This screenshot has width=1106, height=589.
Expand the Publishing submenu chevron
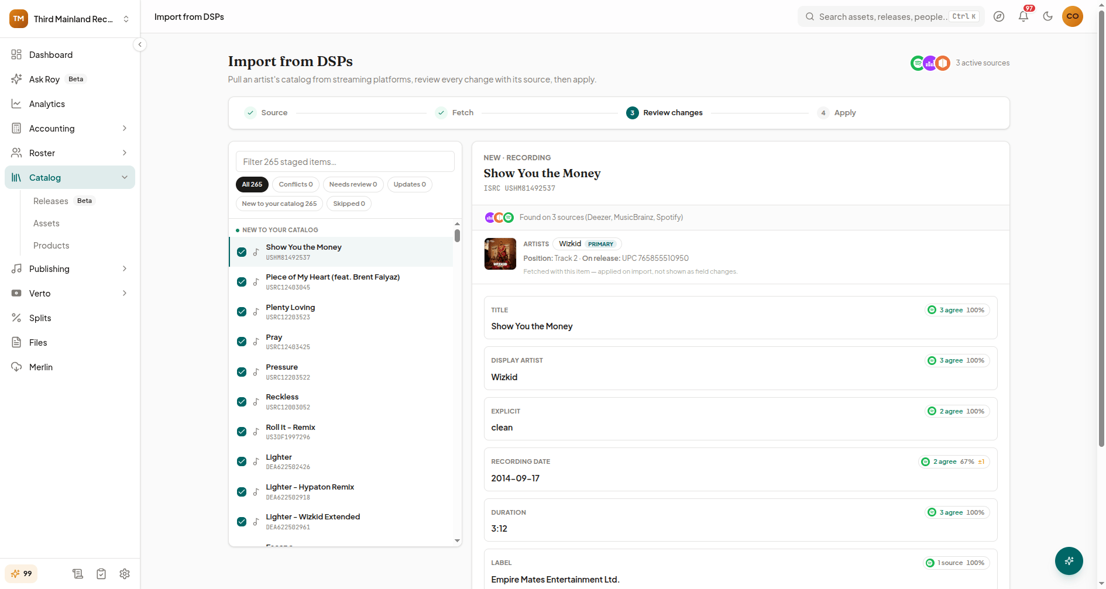click(x=125, y=268)
